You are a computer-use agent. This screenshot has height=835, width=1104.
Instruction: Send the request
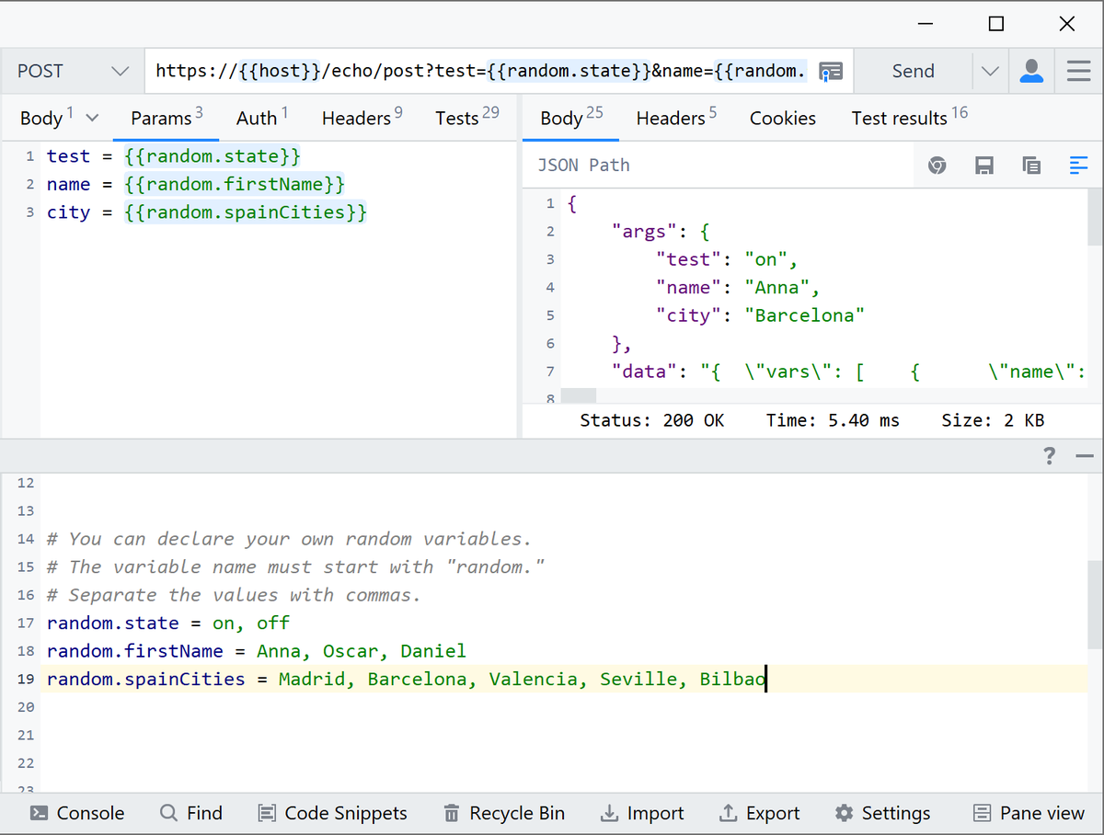[x=913, y=71]
